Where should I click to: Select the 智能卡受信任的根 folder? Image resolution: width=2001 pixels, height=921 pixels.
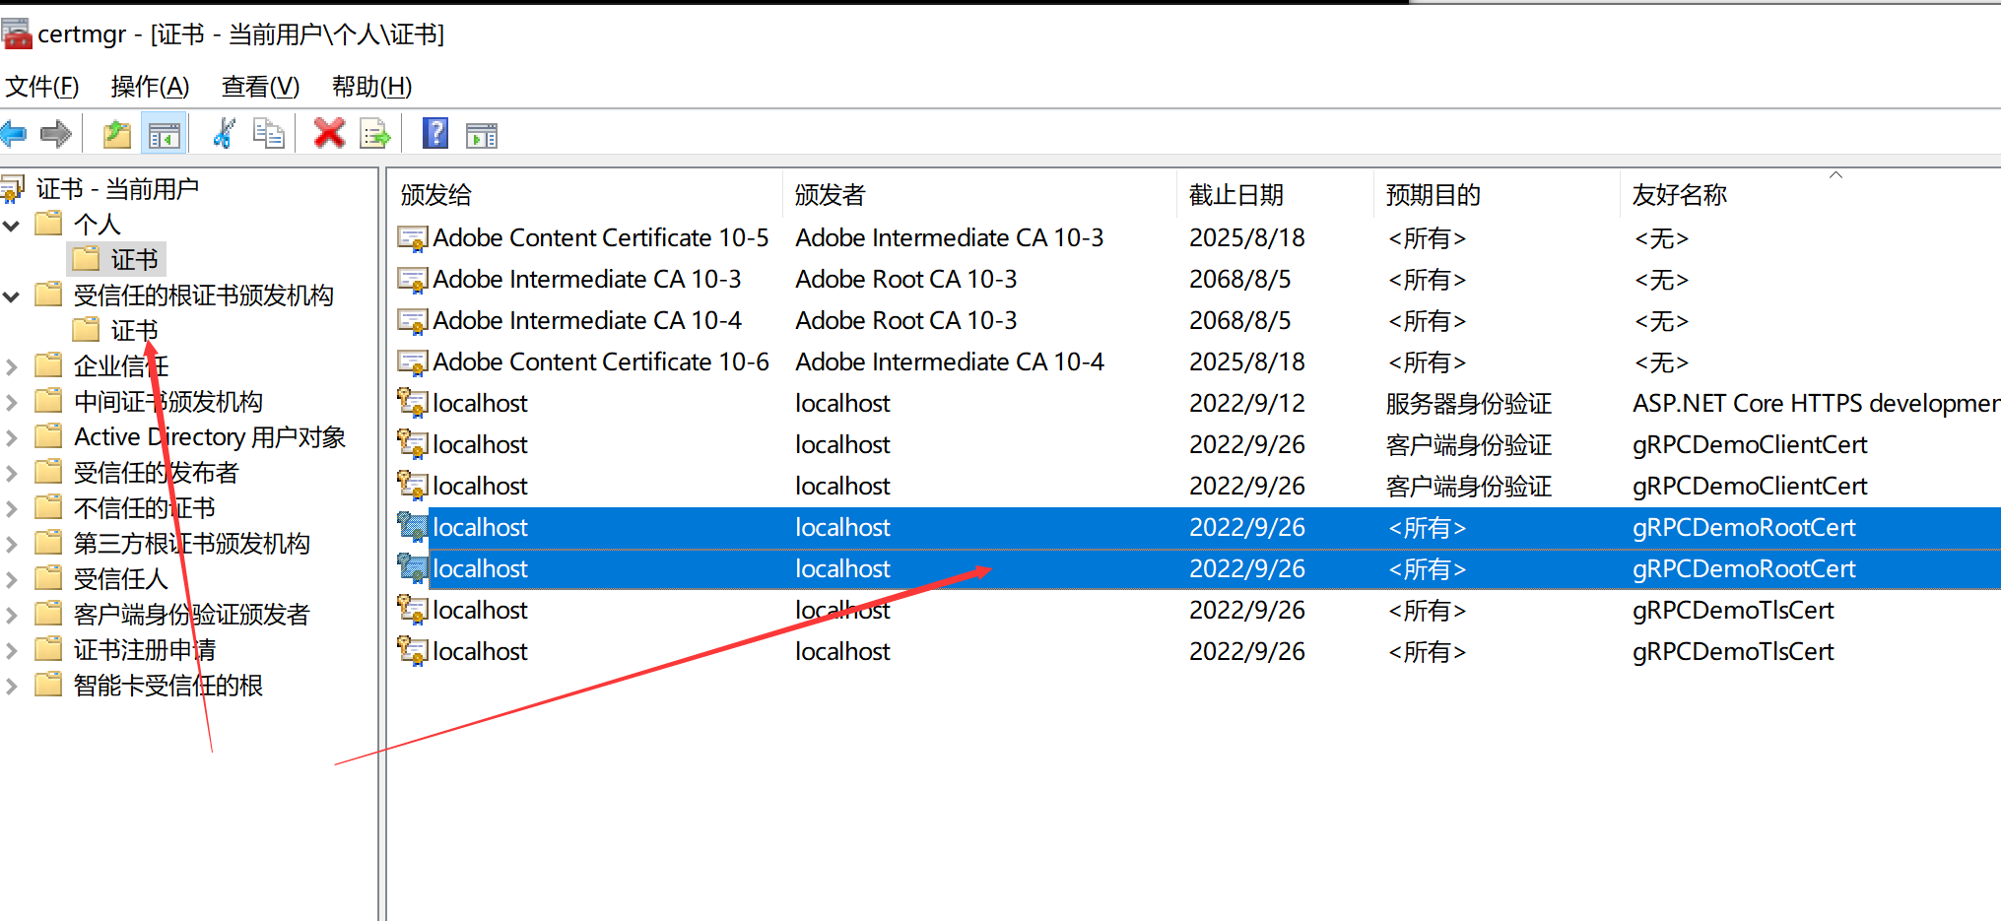coord(167,686)
